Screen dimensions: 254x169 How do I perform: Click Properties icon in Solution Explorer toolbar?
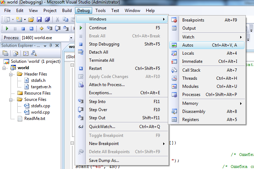click(5, 53)
